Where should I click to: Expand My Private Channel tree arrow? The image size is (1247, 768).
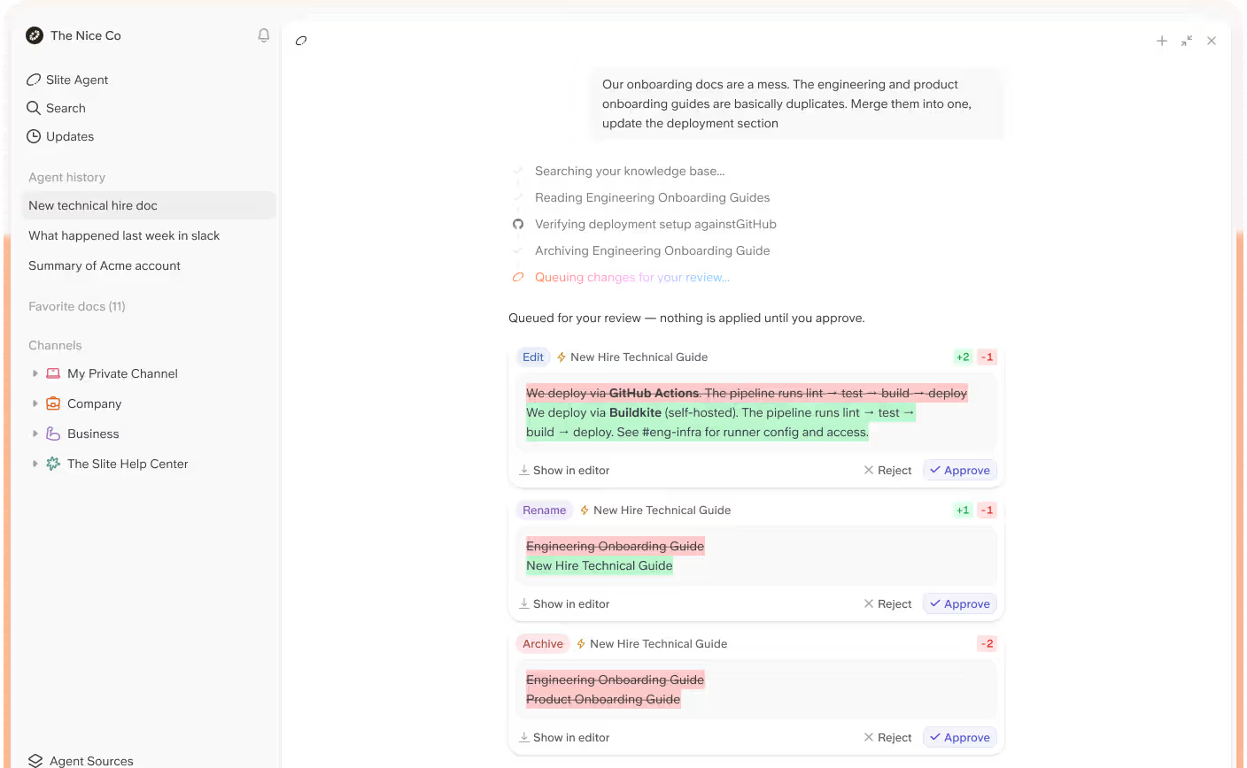click(x=35, y=373)
